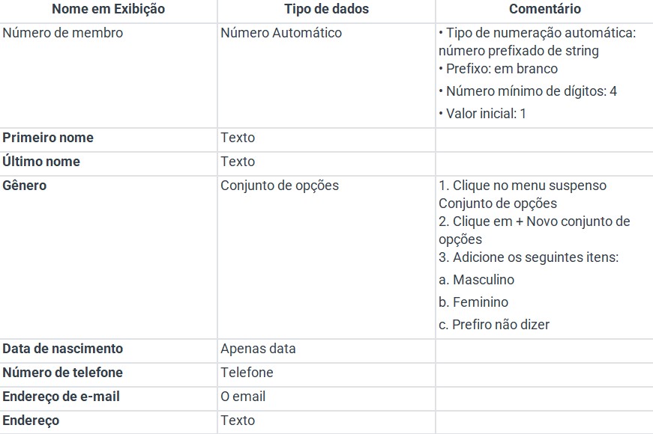Click the "Conjunto de opções" data type cell
Viewport: 653px width, 434px height.
280,186
